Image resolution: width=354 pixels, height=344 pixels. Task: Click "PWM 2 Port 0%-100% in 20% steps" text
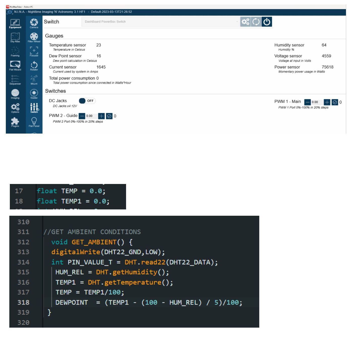78,122
